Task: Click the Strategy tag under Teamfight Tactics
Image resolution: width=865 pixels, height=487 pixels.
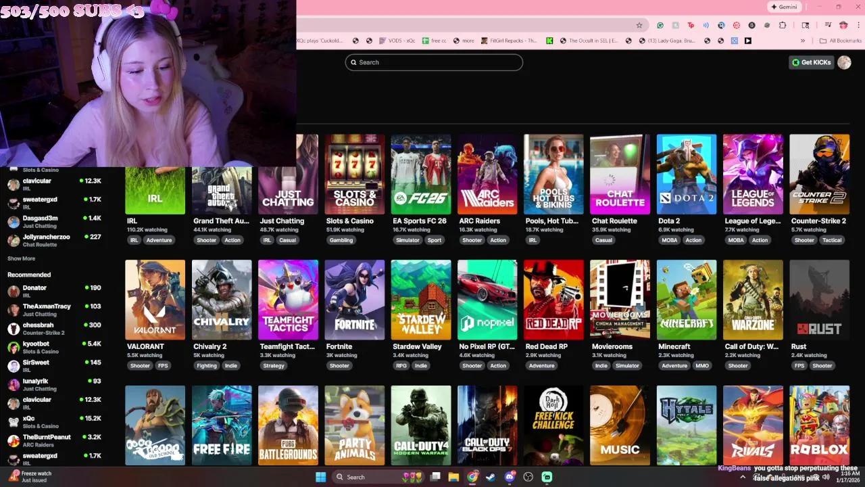Action: click(274, 366)
